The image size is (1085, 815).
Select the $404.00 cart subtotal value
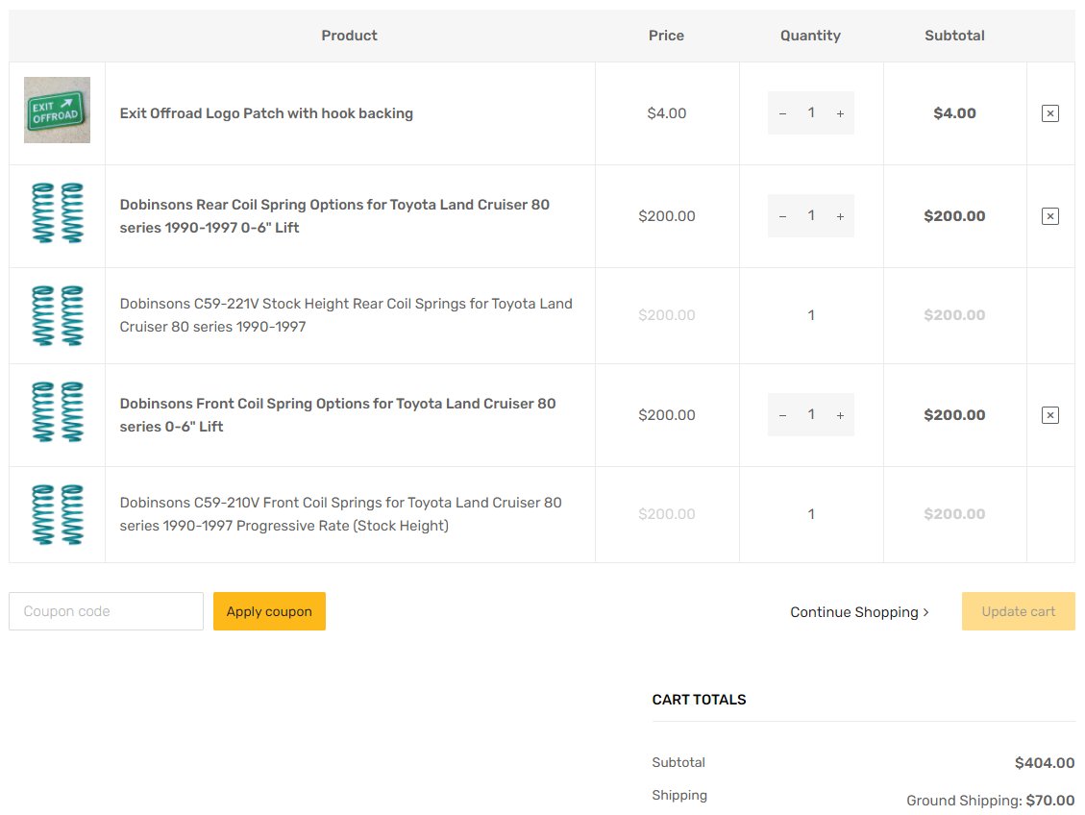click(x=1045, y=763)
